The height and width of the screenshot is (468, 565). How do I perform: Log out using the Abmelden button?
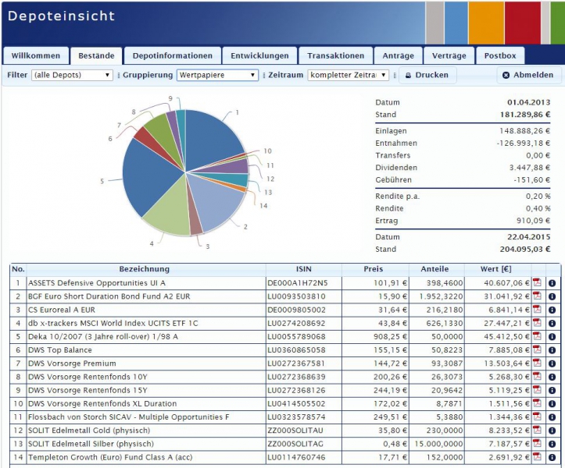tap(528, 76)
